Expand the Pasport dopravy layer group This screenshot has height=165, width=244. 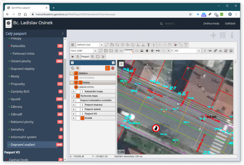[74, 105]
